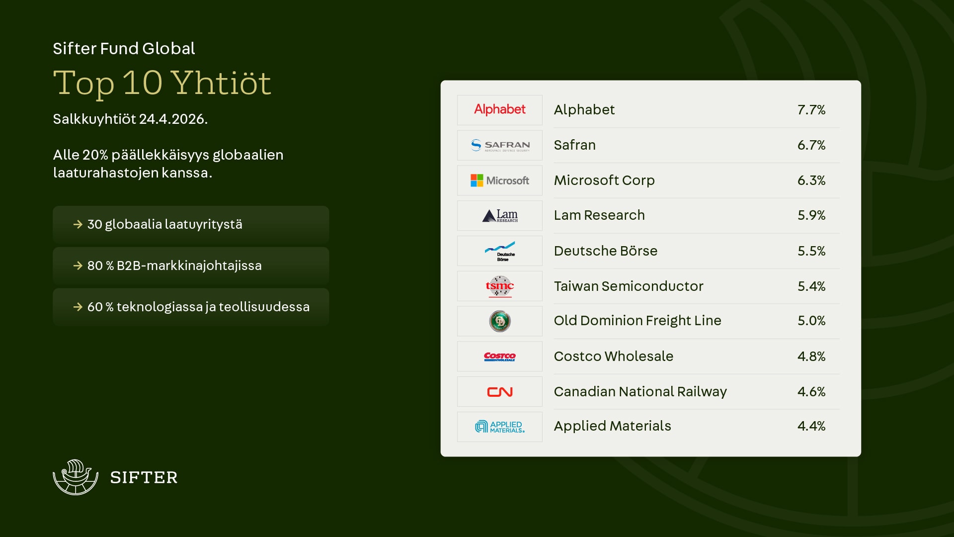
Task: Click the arrow beside 30 globaalia laatuyritystä
Action: [78, 224]
